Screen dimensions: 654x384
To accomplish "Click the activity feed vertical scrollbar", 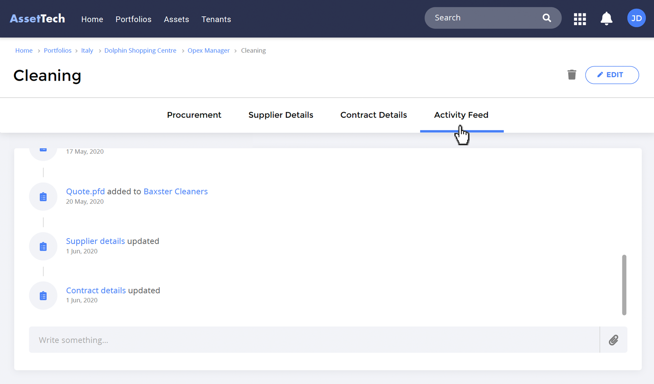I will [624, 285].
